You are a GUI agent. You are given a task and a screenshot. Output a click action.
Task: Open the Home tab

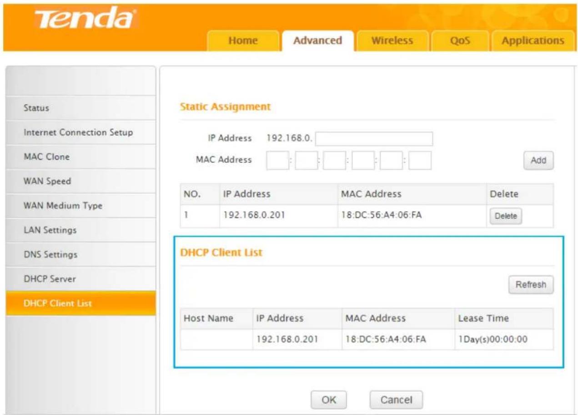243,40
